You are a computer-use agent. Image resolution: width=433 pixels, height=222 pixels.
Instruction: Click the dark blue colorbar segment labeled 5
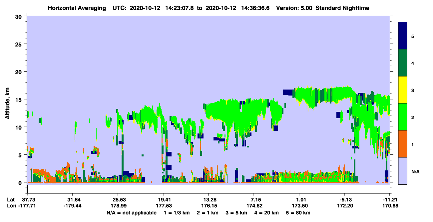tap(403, 36)
